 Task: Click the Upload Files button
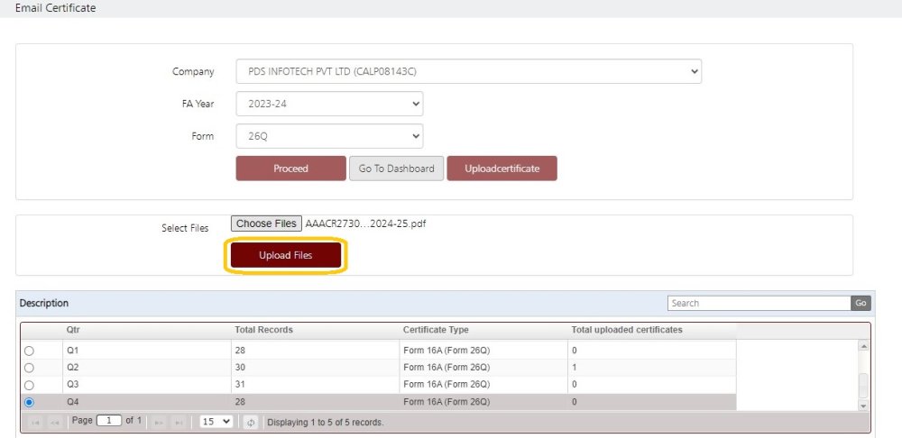pyautogui.click(x=286, y=255)
